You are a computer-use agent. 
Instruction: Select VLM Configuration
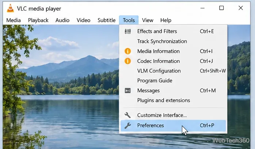[x=173, y=71]
